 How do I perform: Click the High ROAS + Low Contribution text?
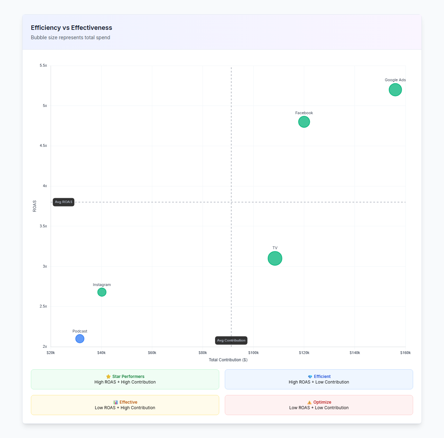coord(319,382)
